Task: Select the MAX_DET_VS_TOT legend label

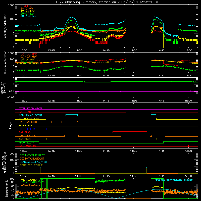Action: [31, 185]
